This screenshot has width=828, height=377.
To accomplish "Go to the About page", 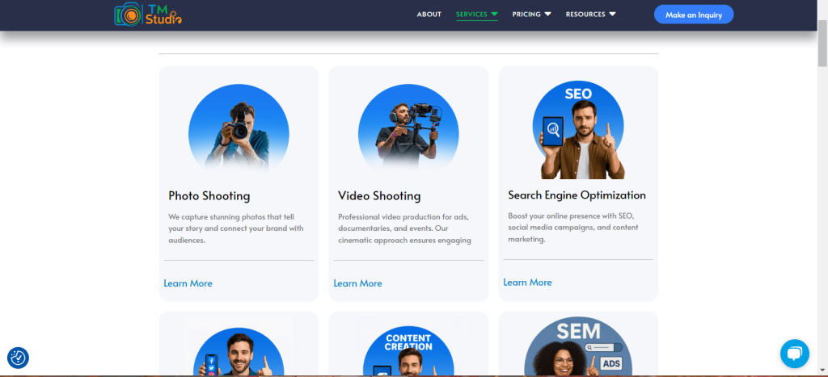I will [429, 15].
